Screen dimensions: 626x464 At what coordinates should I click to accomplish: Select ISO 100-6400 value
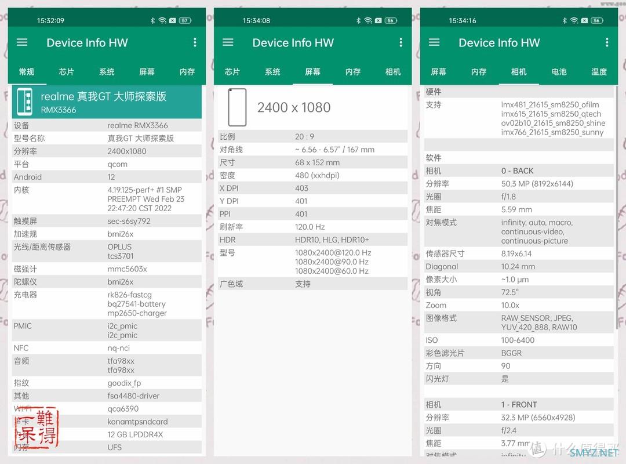[518, 340]
